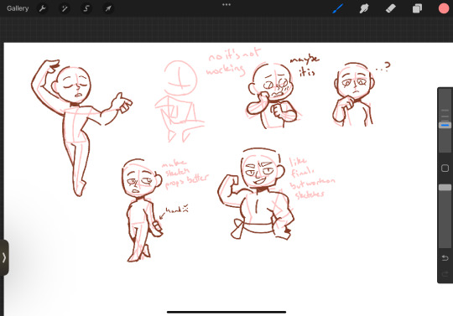This screenshot has height=316, width=453.
Task: Tap the home indicator bar
Action: 226,312
